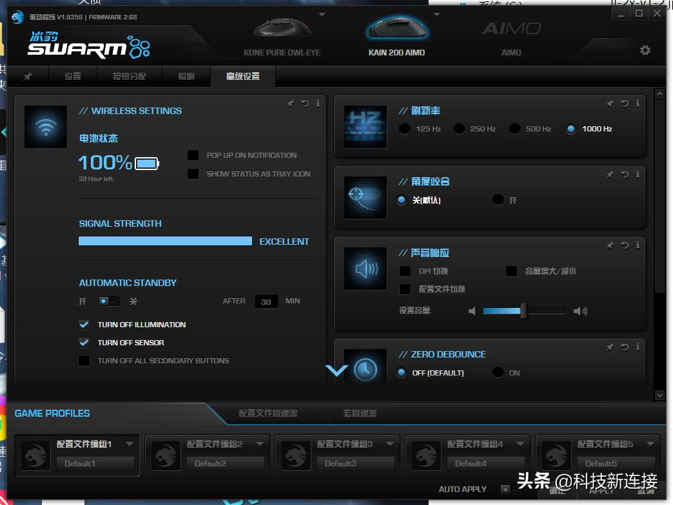Image resolution: width=673 pixels, height=505 pixels.
Task: Pin the 角度咬合 angle snapping panel
Action: [x=610, y=174]
